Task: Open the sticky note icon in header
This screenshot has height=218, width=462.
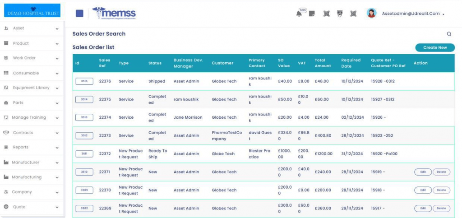Action: pos(312,14)
